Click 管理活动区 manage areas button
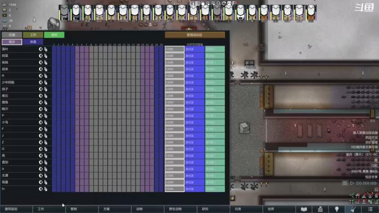This screenshot has width=379, height=213. coord(195,35)
